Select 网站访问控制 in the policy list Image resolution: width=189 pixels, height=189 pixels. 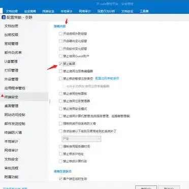(15, 115)
